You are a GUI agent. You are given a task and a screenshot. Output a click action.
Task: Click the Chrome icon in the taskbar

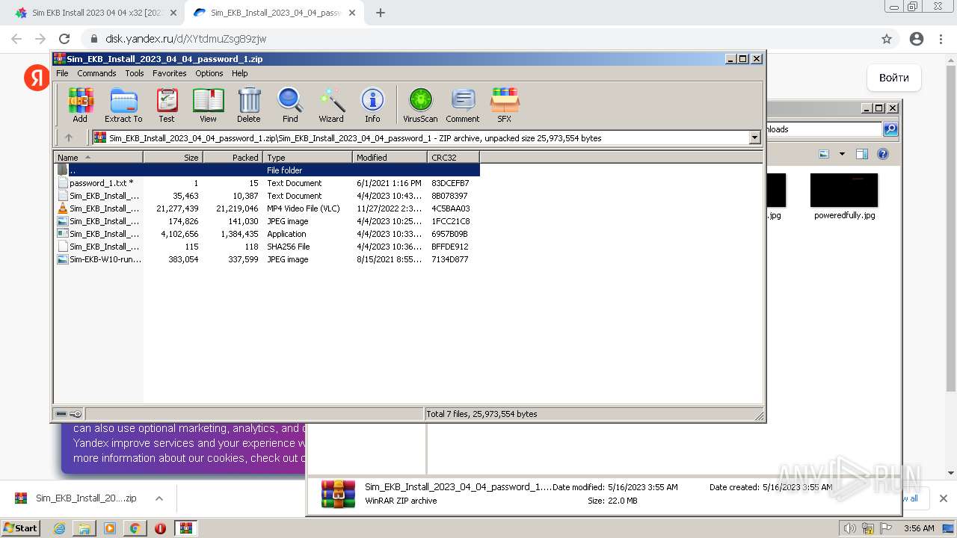pyautogui.click(x=135, y=528)
